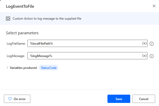Click the Variables produced label

pos(23,68)
